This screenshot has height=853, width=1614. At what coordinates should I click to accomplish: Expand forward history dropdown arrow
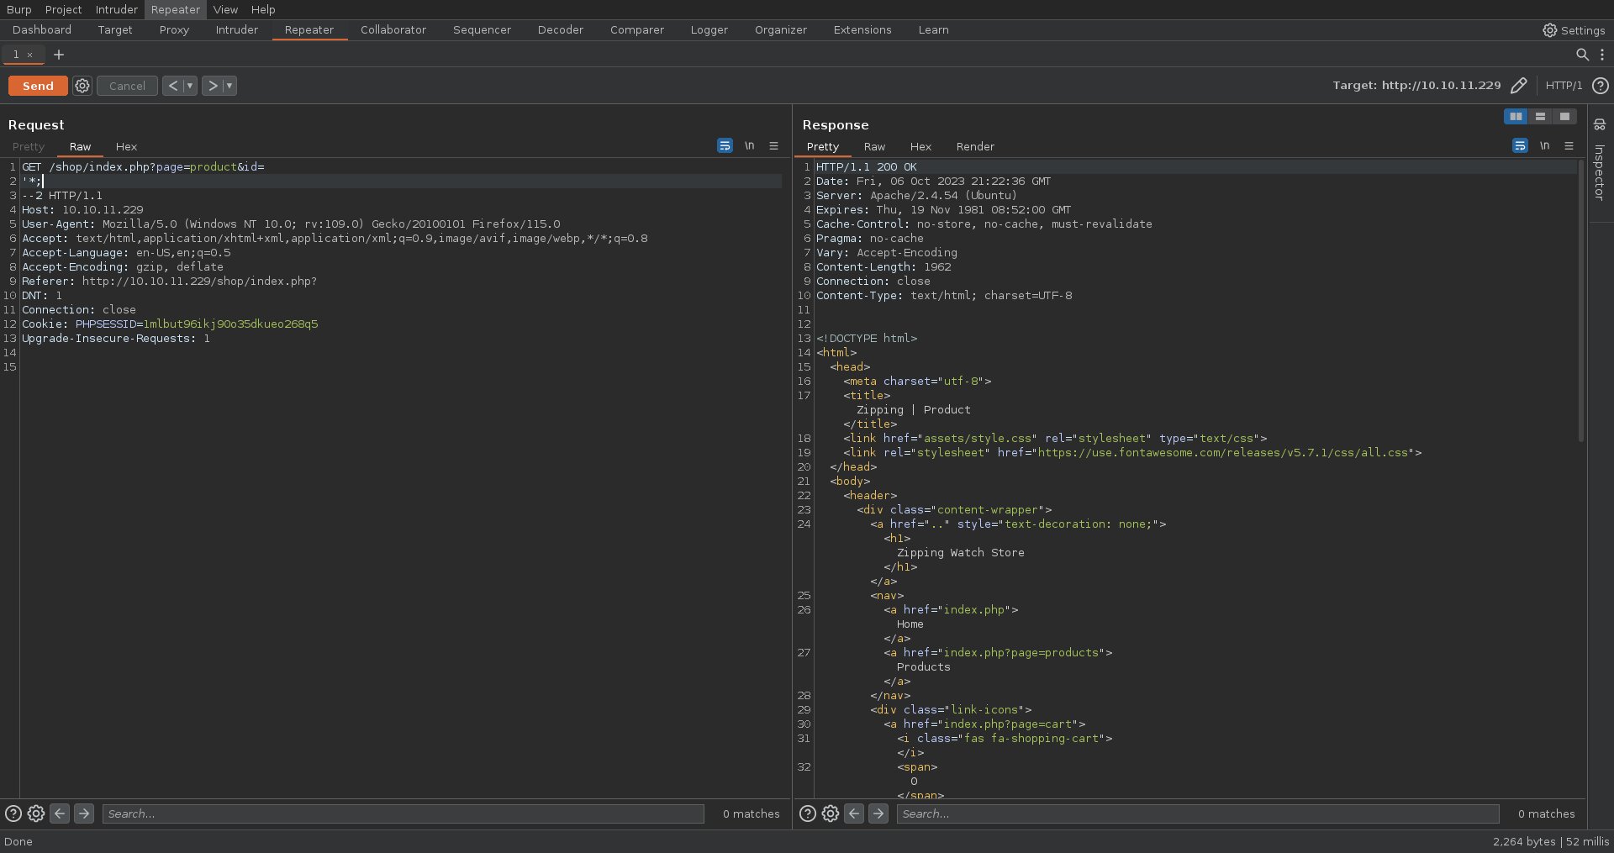pos(229,86)
